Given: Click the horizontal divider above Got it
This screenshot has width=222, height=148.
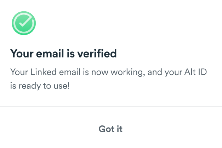Looking at the screenshot, I should coord(111,106).
